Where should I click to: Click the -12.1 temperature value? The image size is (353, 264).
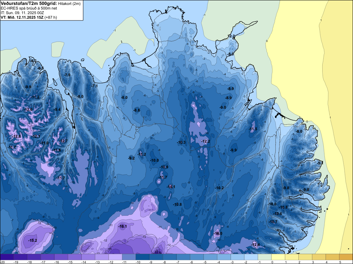coord(36,136)
